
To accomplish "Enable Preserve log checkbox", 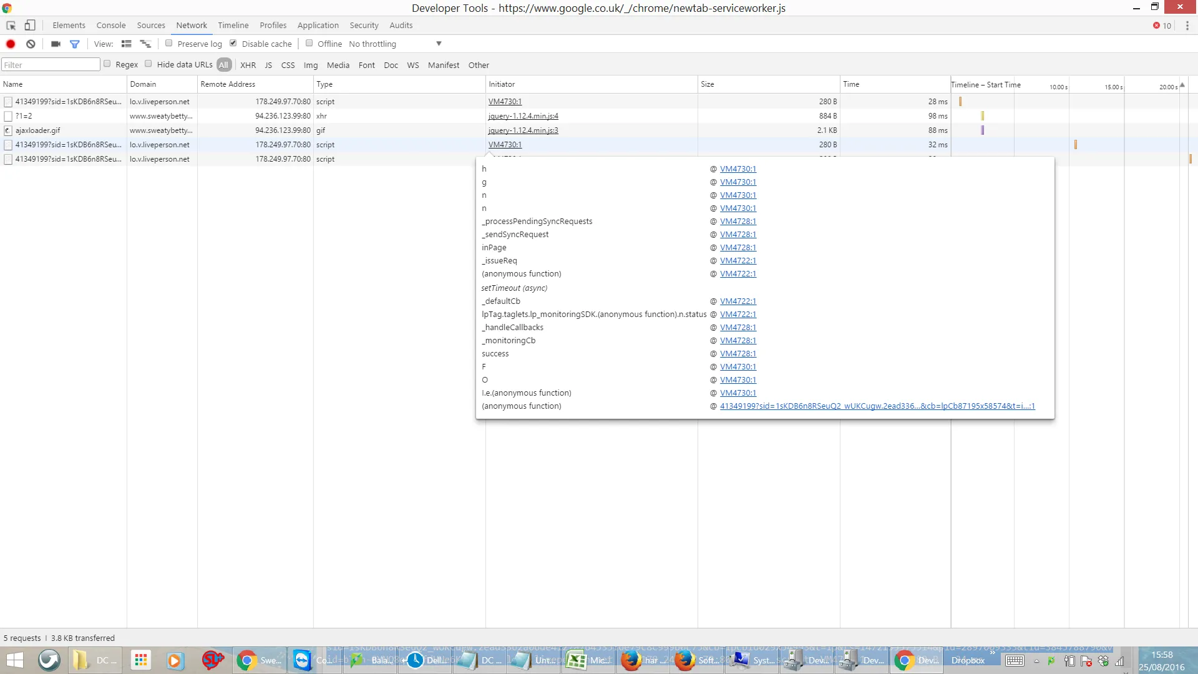I will (168, 43).
